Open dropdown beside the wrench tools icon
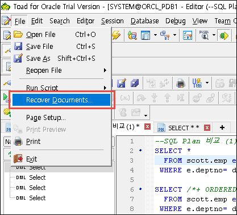The height and width of the screenshot is (215, 237). pos(174,35)
